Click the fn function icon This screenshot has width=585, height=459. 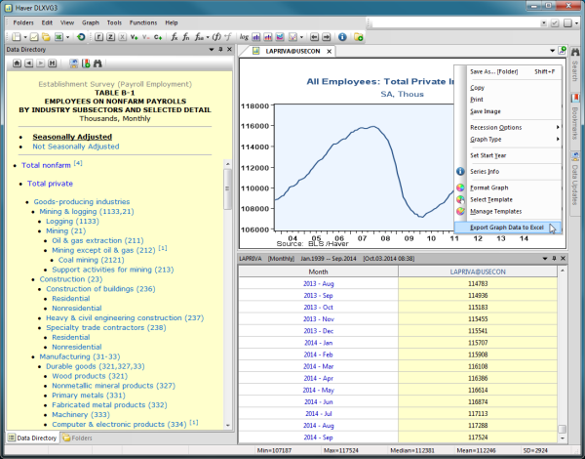(x=186, y=37)
